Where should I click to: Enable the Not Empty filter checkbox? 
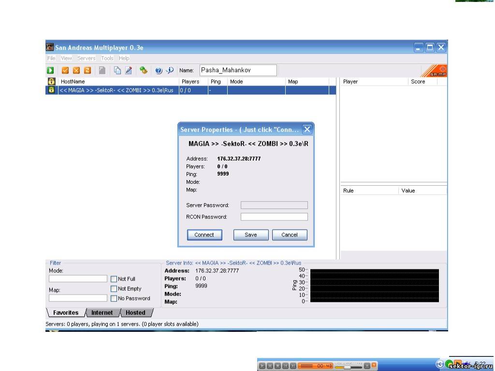[x=114, y=288]
